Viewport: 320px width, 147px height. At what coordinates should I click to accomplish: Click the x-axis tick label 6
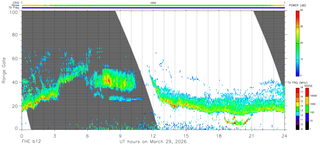(x=87, y=136)
